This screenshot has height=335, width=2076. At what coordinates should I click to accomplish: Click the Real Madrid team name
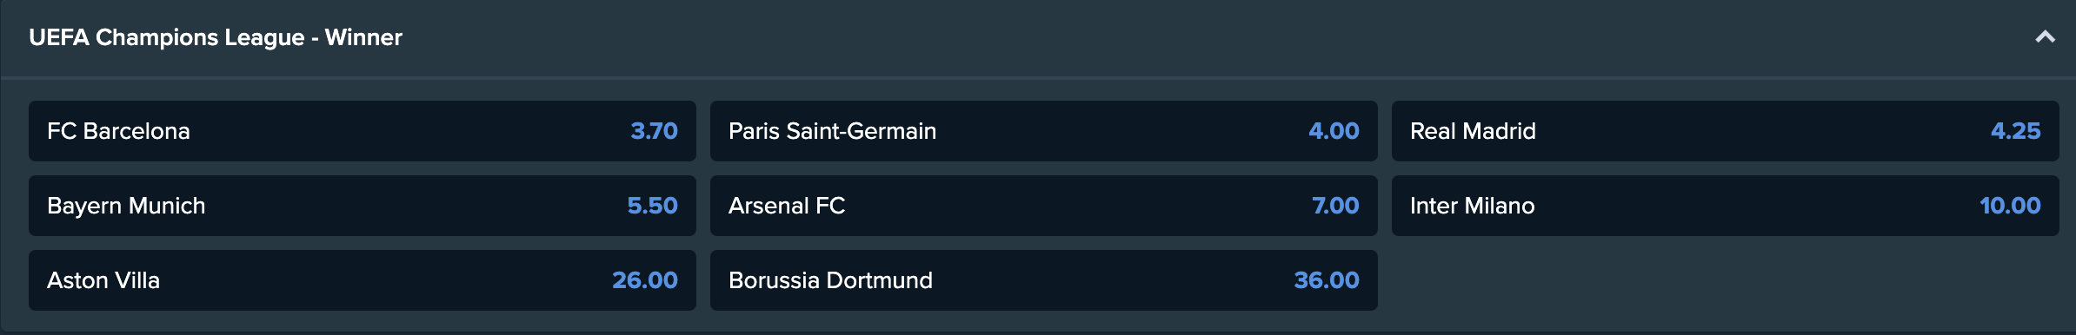pyautogui.click(x=1473, y=131)
